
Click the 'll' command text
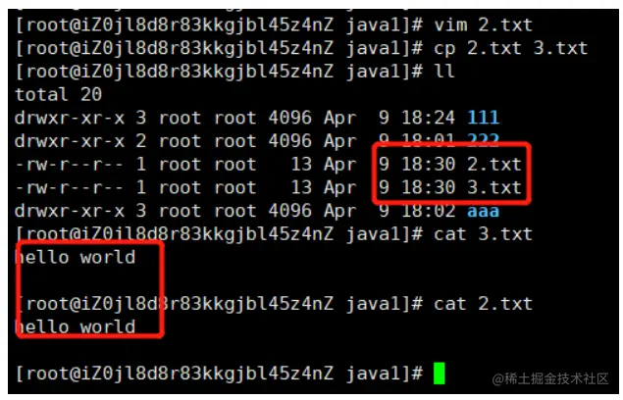pyautogui.click(x=444, y=72)
